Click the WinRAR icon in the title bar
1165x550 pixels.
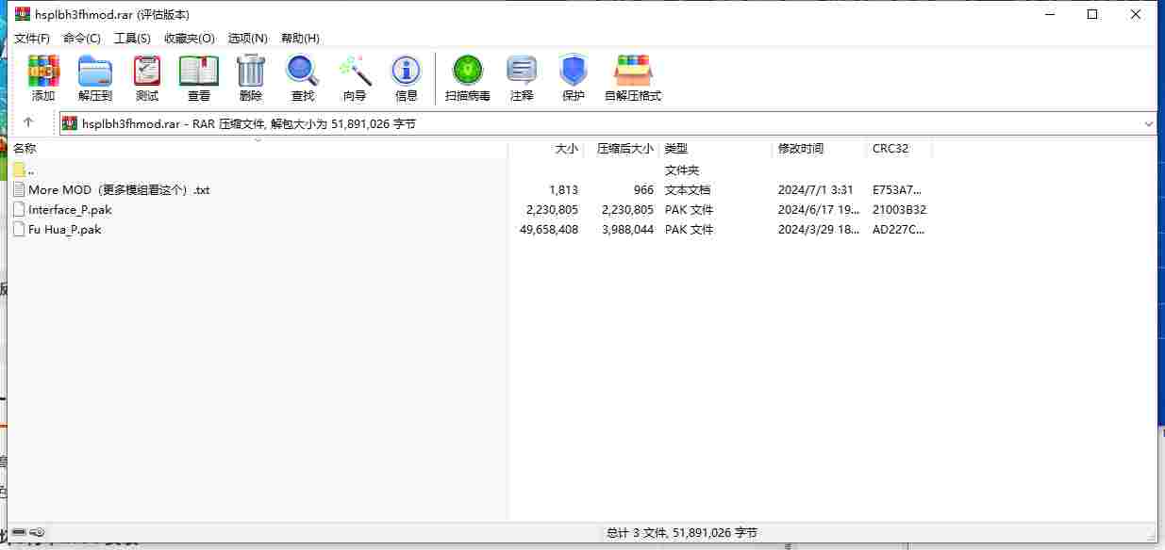[23, 14]
